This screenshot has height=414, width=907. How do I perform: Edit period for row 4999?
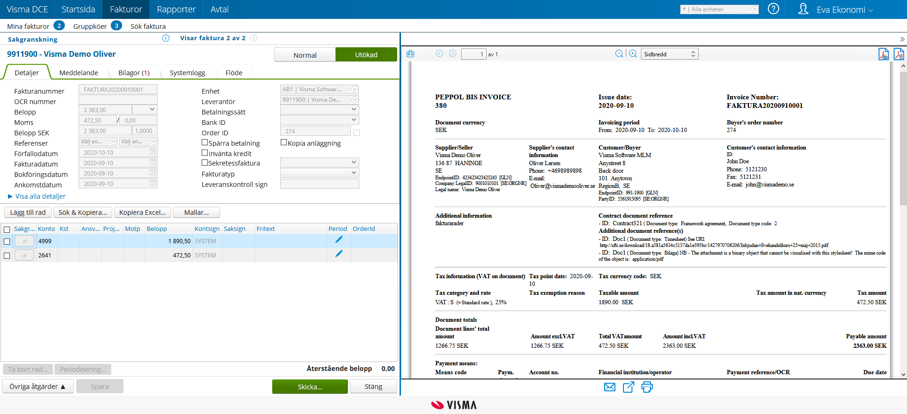pyautogui.click(x=338, y=240)
